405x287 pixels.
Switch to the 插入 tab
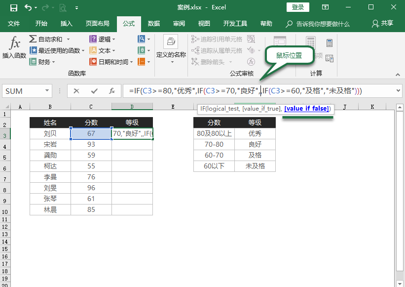point(67,24)
